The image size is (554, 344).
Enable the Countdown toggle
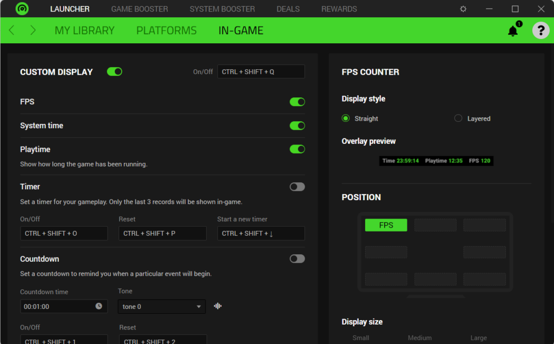[x=297, y=259]
